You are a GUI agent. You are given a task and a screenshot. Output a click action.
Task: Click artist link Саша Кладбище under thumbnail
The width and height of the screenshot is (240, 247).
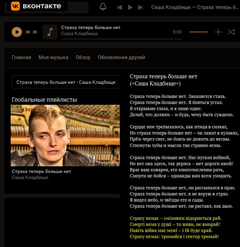(30, 178)
